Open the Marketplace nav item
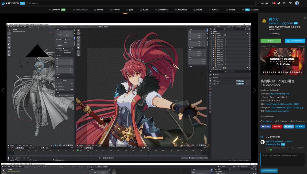The image size is (307, 174). point(80,10)
